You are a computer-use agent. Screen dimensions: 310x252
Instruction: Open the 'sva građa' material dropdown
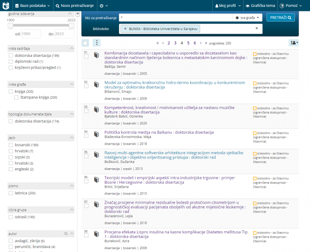point(247,18)
